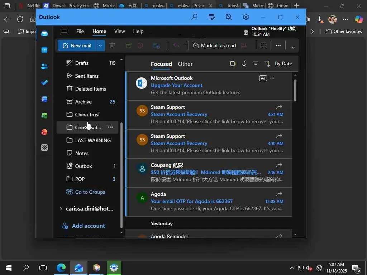Image resolution: width=367 pixels, height=275 pixels.
Task: Open the File menu
Action: [x=80, y=31]
